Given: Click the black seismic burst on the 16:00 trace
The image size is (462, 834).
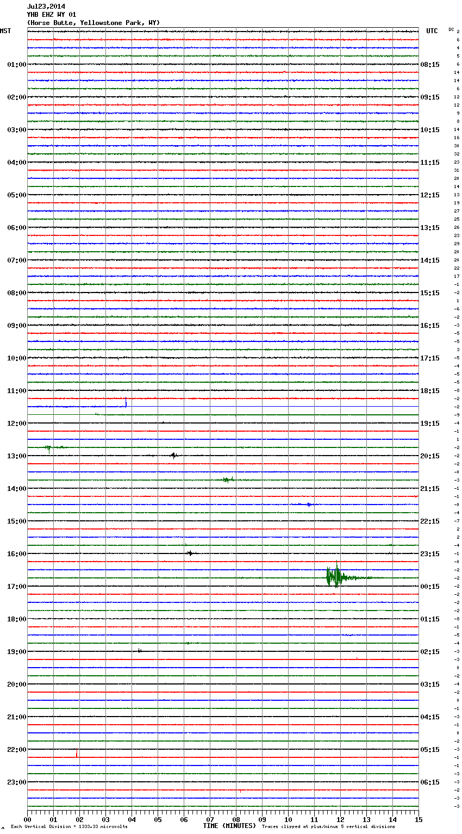Looking at the screenshot, I should click(x=190, y=553).
